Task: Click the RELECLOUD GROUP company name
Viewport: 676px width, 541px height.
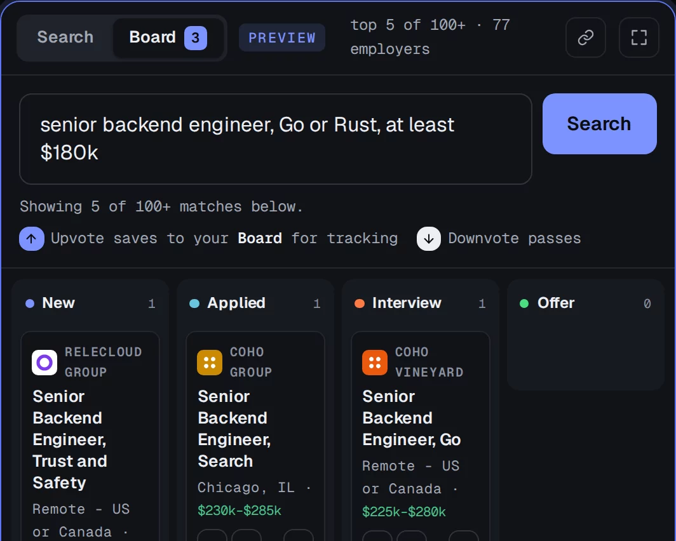Action: [104, 362]
